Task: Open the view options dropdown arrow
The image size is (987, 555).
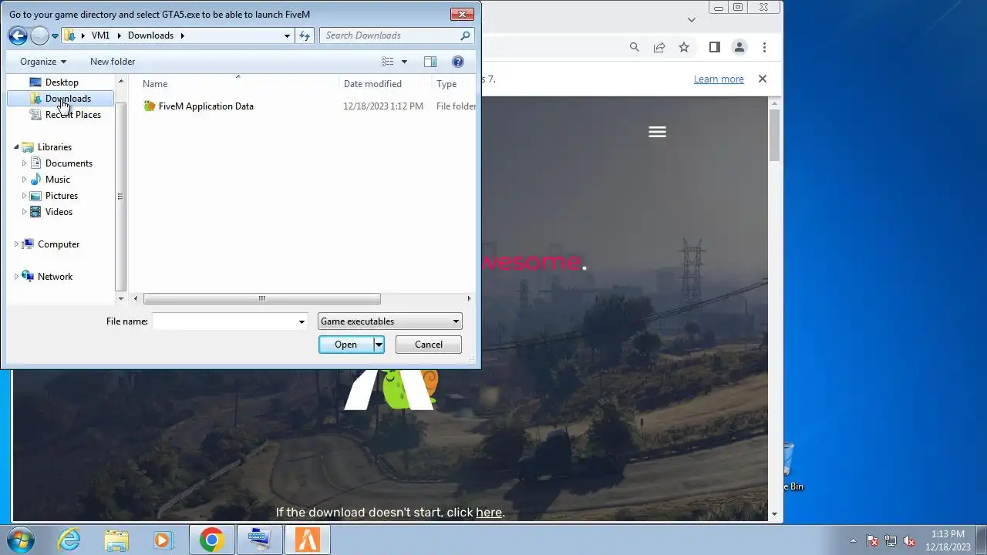Action: 404,62
